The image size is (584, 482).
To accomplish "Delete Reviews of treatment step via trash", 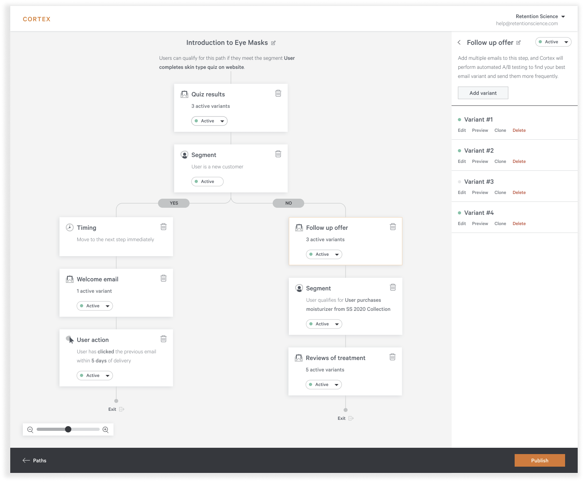I will coord(392,357).
